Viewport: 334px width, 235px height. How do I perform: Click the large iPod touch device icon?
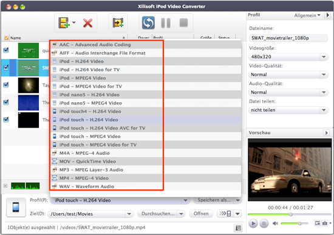point(16,207)
